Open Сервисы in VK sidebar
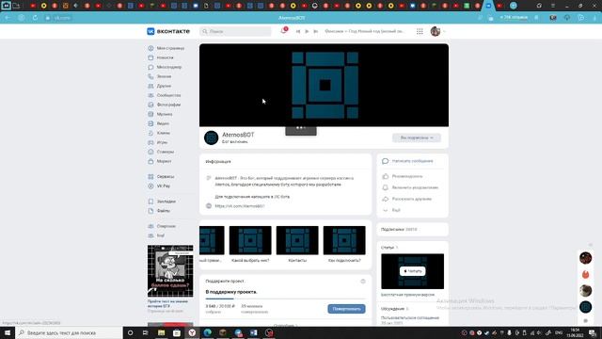602x339 pixels. click(161, 176)
